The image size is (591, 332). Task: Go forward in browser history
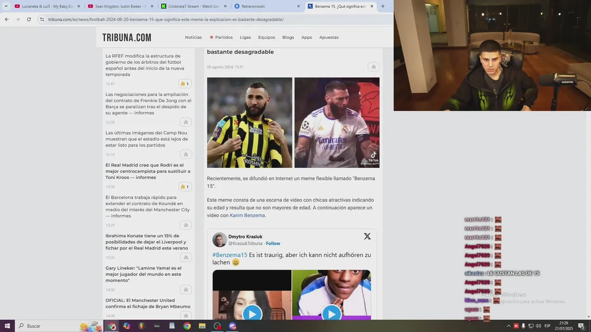click(18, 19)
